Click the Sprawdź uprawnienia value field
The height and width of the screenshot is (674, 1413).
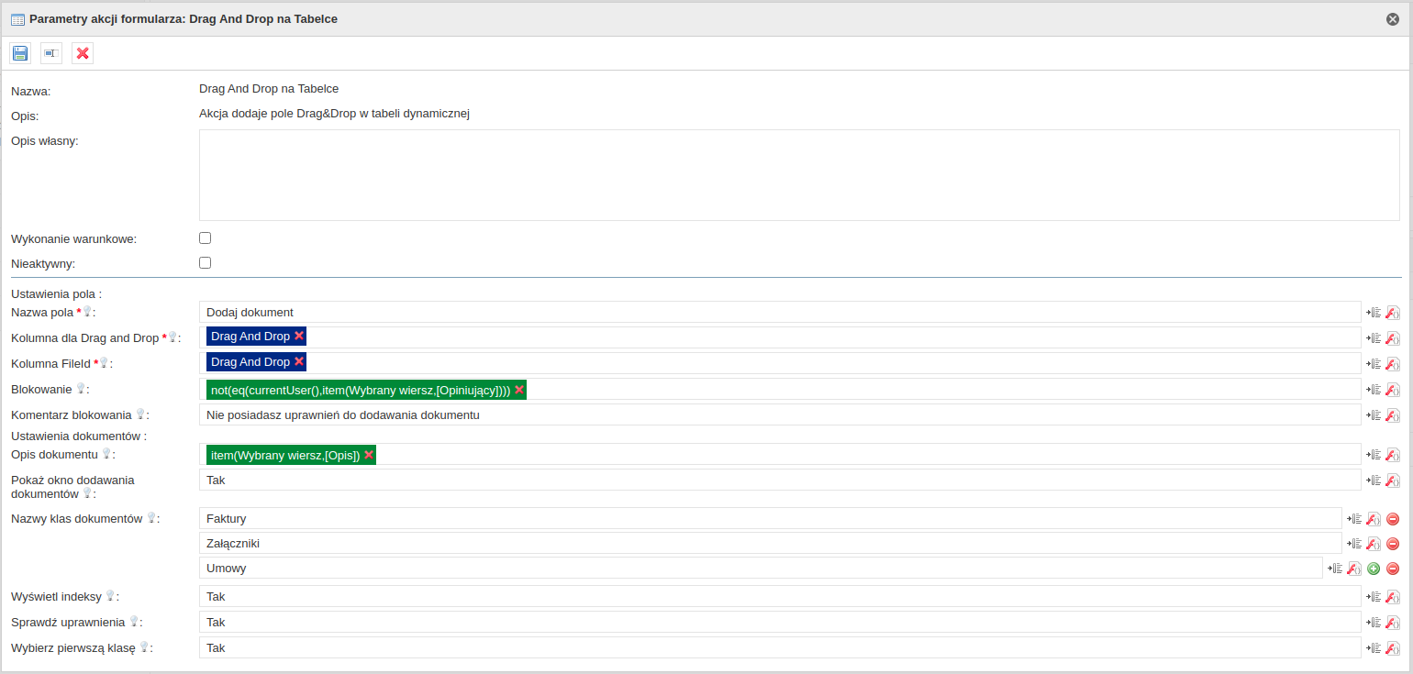(x=780, y=622)
